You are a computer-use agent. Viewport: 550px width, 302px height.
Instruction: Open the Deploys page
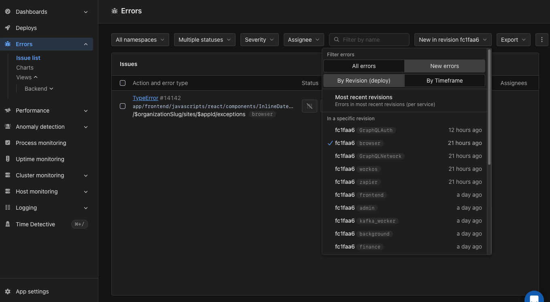click(26, 28)
